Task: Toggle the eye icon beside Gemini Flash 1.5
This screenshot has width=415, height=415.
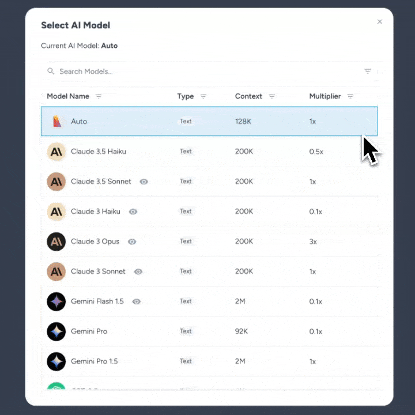Action: 136,301
